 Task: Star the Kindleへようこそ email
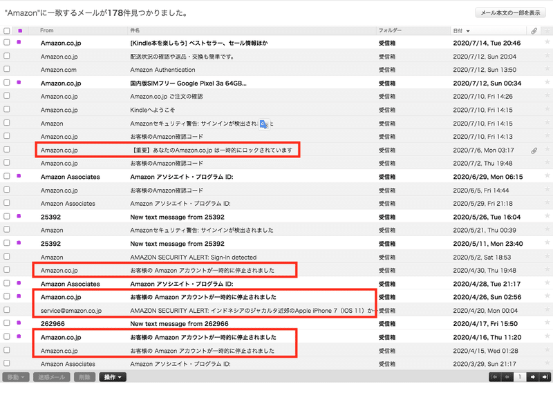click(547, 109)
